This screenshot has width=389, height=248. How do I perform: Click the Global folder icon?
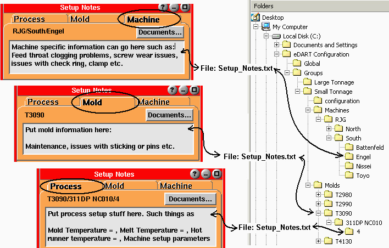click(297, 64)
